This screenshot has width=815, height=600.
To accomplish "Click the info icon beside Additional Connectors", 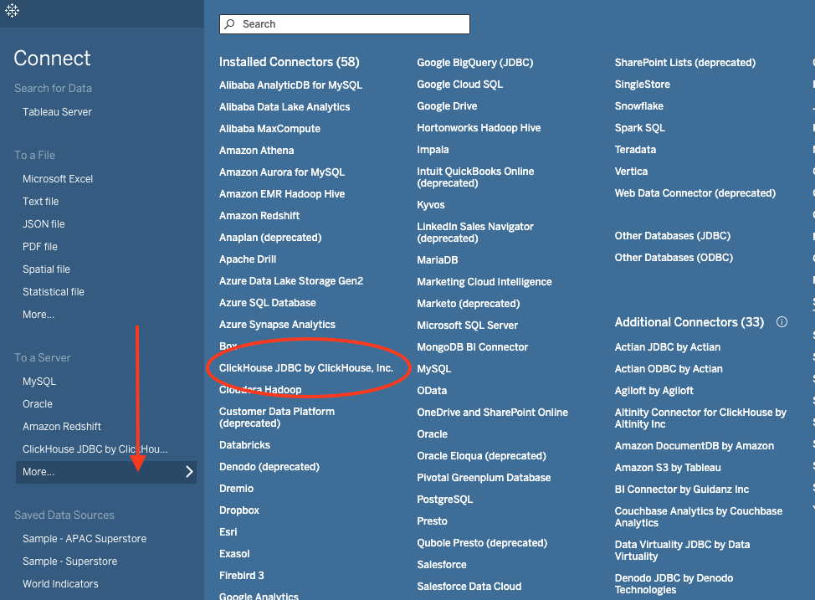I will coord(782,322).
